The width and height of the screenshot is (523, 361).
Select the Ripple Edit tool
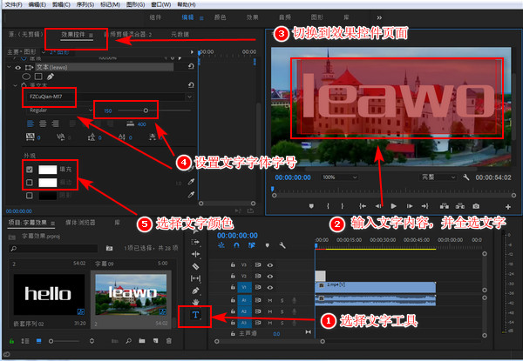(195, 254)
